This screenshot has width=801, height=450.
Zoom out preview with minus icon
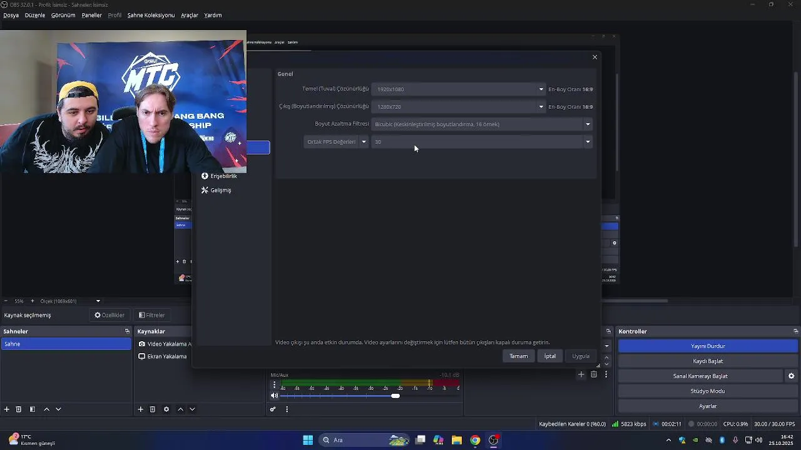pos(6,301)
